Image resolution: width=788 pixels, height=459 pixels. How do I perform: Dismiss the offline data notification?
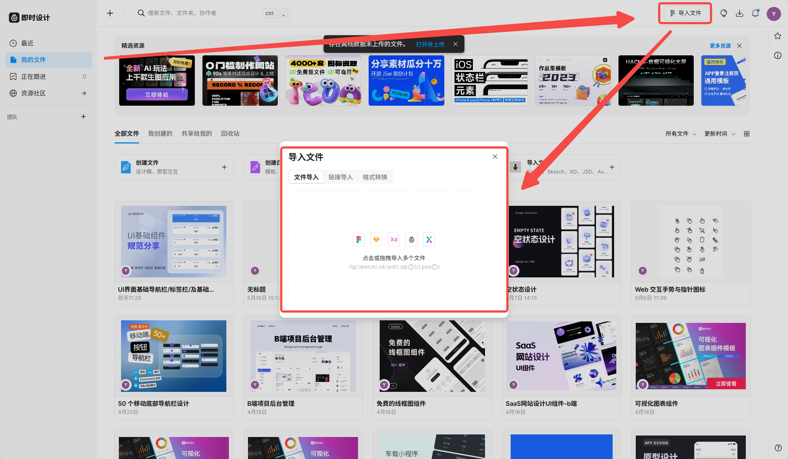click(455, 44)
